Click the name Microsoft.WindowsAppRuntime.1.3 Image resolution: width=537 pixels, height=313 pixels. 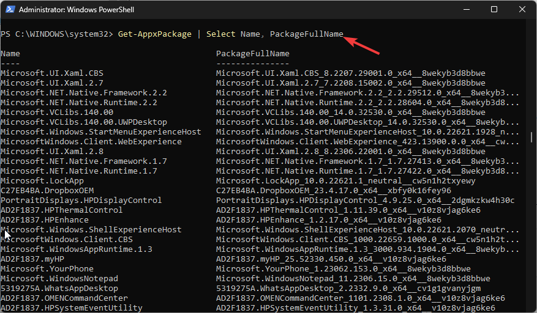coord(77,249)
